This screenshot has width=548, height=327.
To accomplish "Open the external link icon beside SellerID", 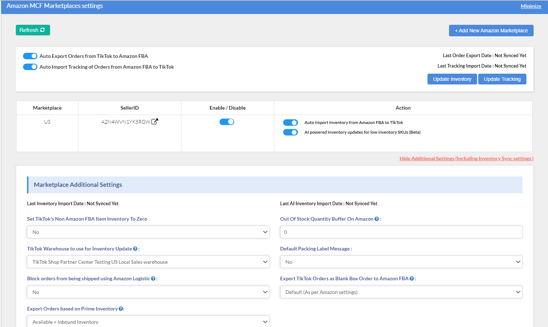I will (155, 121).
